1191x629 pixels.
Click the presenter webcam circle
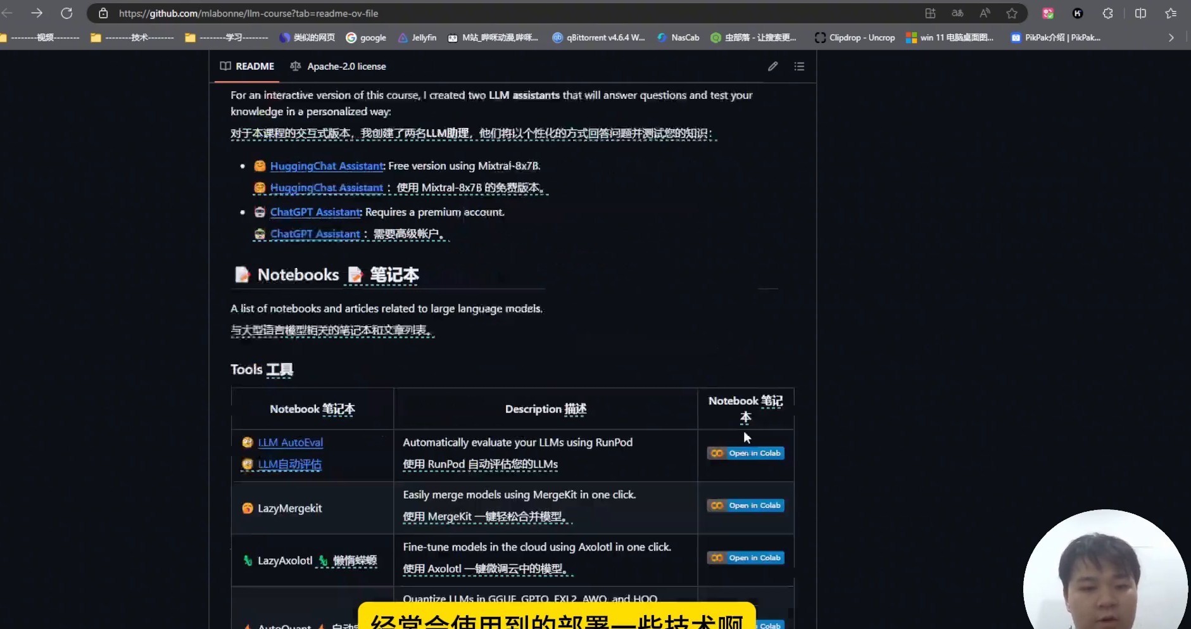(x=1106, y=570)
